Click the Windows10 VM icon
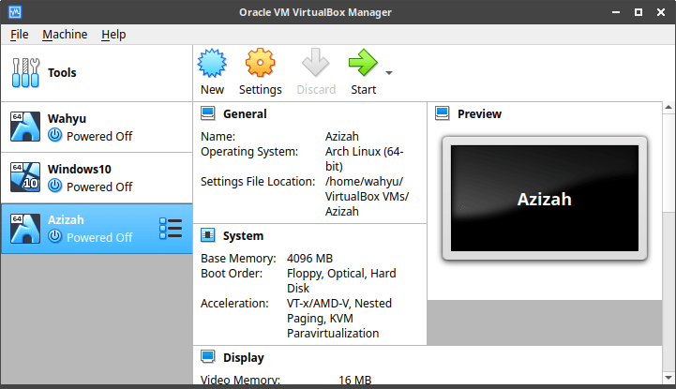Image resolution: width=676 pixels, height=389 pixels. pyautogui.click(x=24, y=177)
